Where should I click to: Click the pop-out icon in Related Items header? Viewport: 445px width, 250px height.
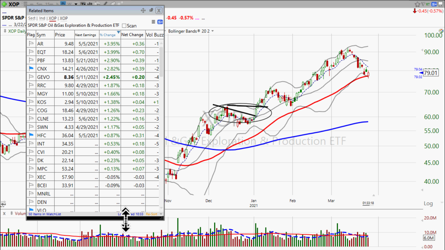(151, 10)
